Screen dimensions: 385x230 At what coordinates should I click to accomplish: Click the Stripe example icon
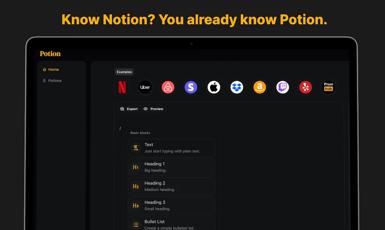click(x=191, y=87)
